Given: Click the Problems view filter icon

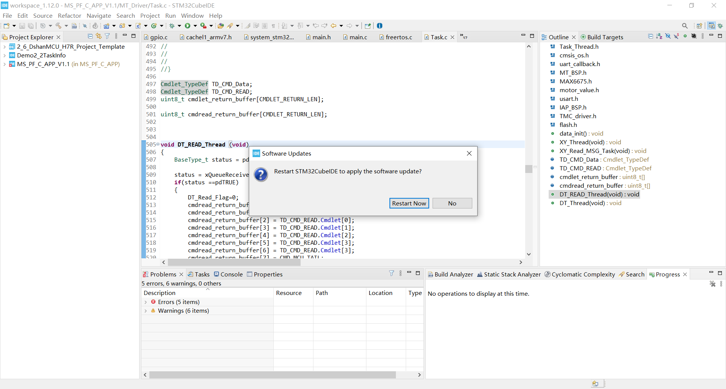Looking at the screenshot, I should (392, 273).
